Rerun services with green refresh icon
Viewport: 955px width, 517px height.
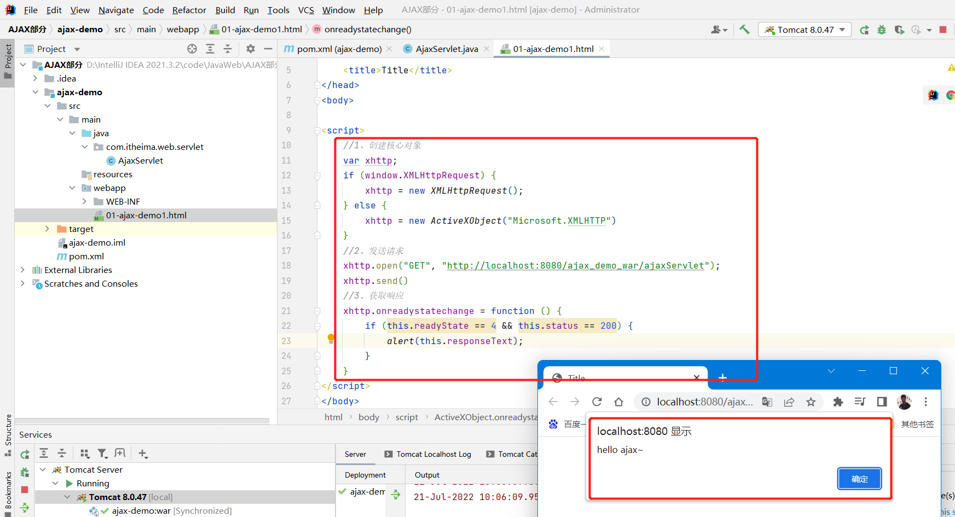click(25, 455)
